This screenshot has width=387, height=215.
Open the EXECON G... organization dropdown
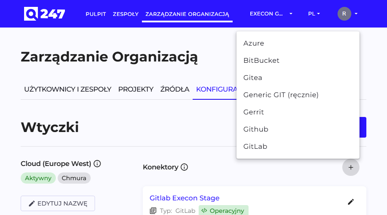tap(271, 14)
